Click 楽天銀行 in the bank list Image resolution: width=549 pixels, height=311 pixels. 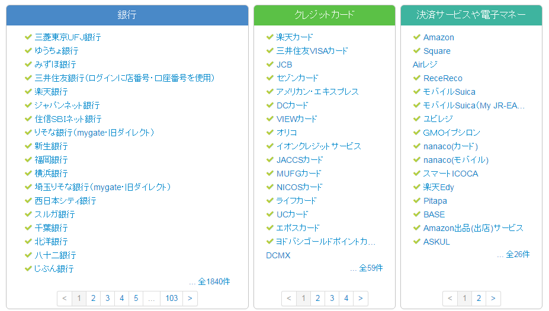click(x=51, y=92)
